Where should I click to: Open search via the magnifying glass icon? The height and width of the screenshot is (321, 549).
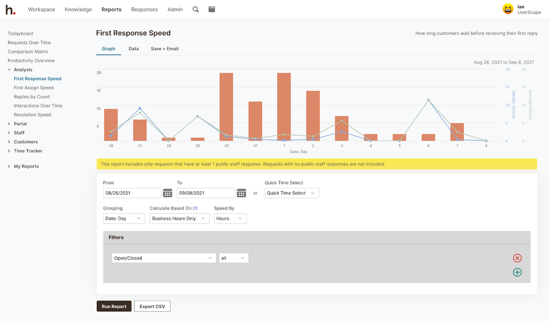coord(196,9)
